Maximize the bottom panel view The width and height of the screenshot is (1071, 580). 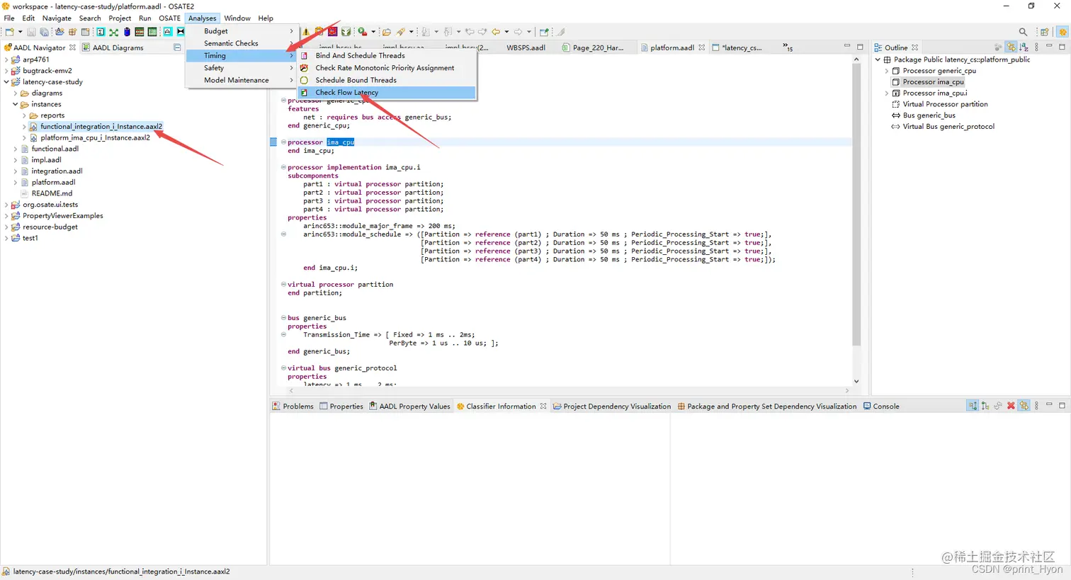click(1062, 406)
